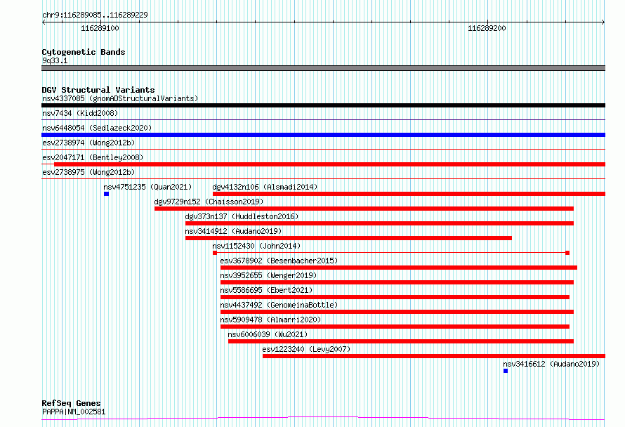Image resolution: width=625 pixels, height=427 pixels.
Task: Open the esv2047171 (Bentley2008) label
Action: click(x=93, y=157)
